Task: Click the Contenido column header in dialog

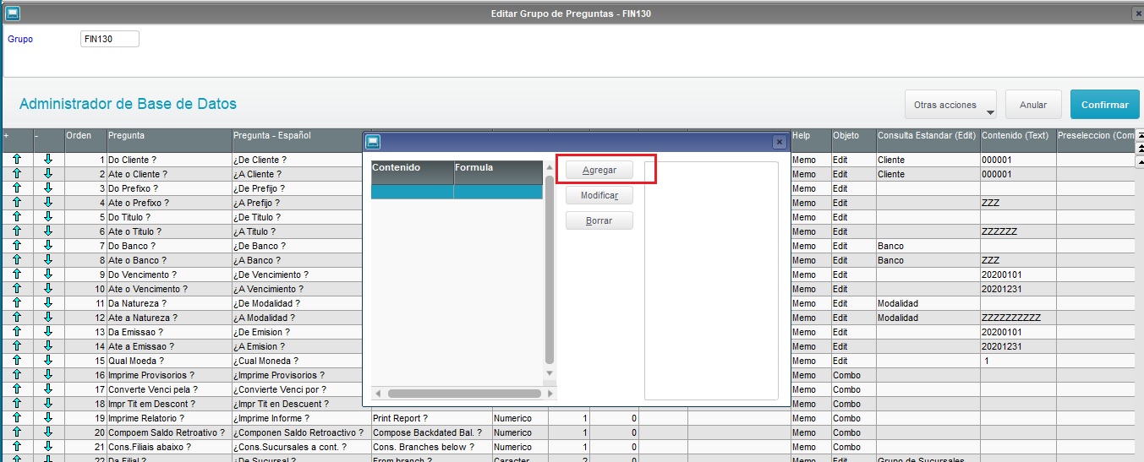Action: pos(413,172)
